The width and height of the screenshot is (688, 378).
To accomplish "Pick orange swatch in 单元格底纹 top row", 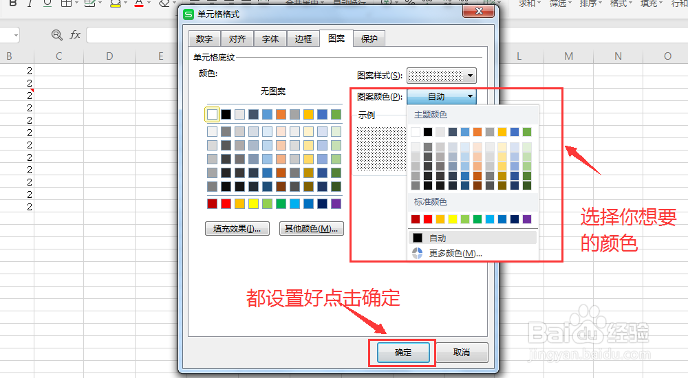I will 281,115.
